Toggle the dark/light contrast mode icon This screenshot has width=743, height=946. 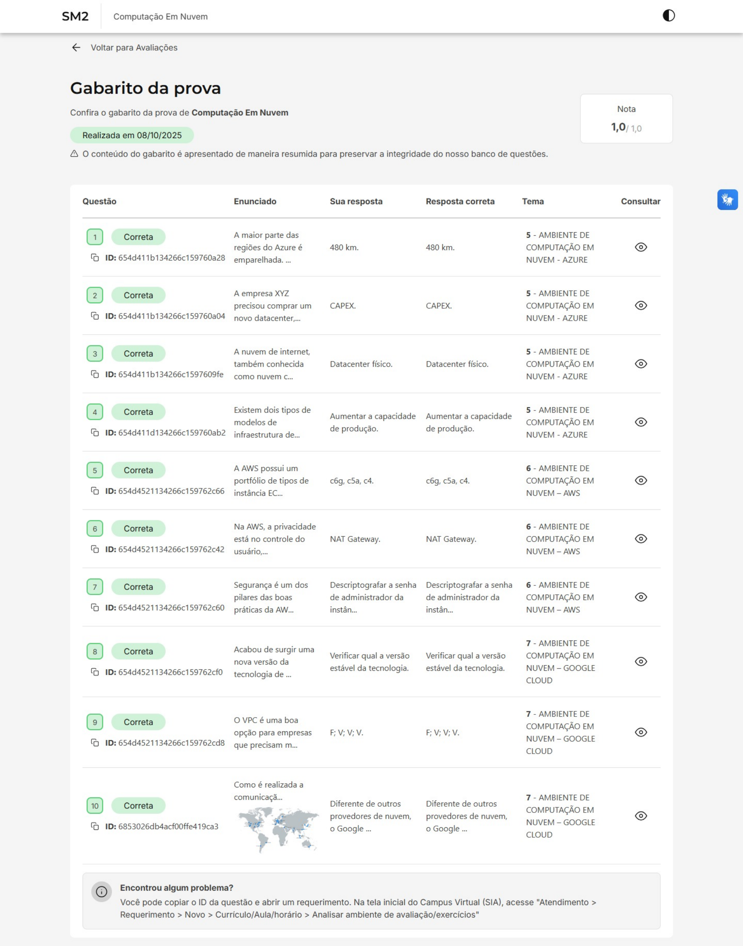click(x=669, y=16)
